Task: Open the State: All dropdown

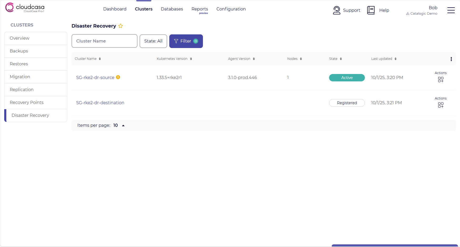Action: pos(153,41)
